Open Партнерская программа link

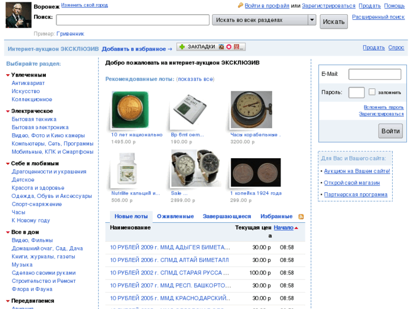click(355, 194)
